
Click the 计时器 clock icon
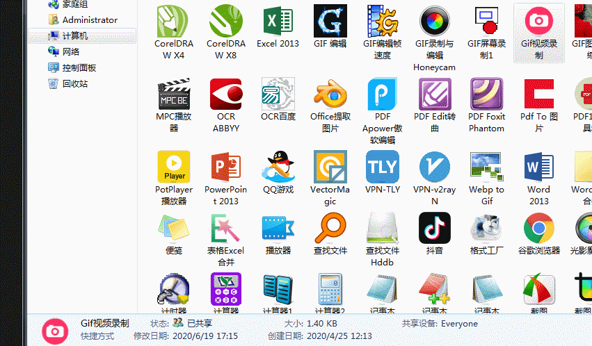pyautogui.click(x=174, y=290)
